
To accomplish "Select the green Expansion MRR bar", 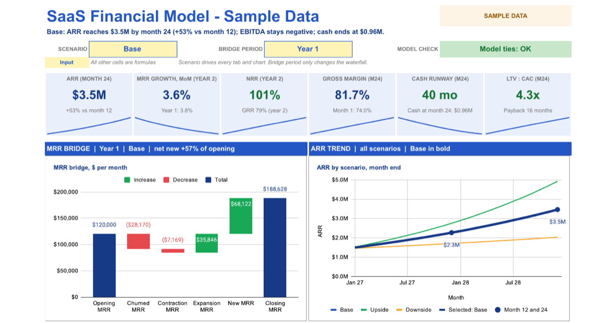I will (x=207, y=243).
